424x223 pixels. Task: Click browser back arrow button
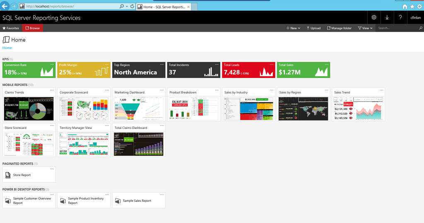[x=5, y=6]
